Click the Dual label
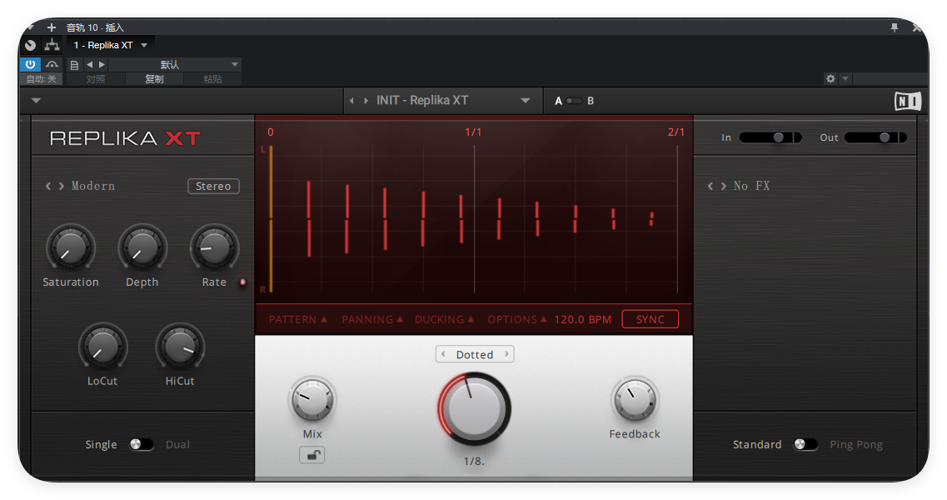 coord(177,445)
